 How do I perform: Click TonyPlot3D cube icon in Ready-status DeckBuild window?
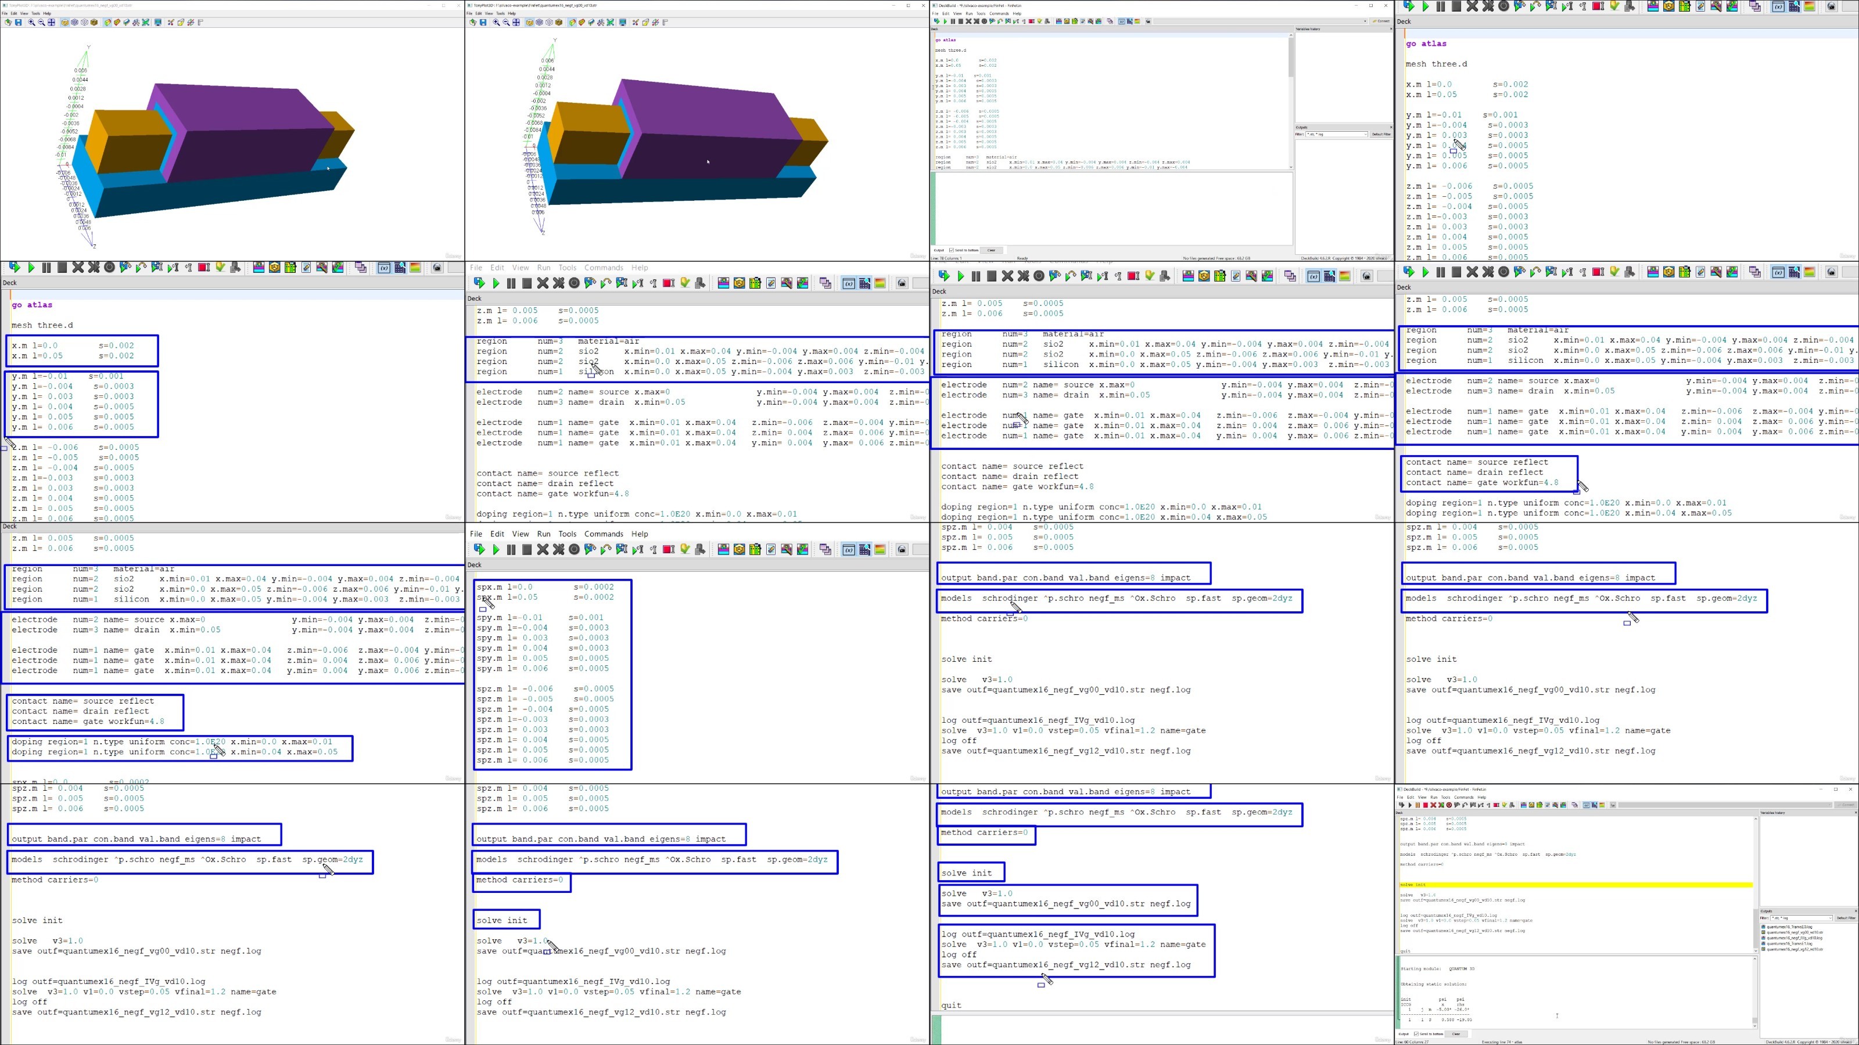(1067, 21)
